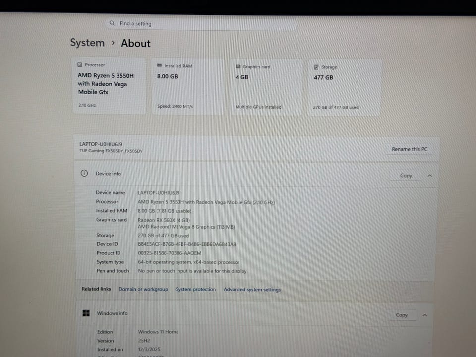The height and width of the screenshot is (357, 476).
Task: Collapse the Windows info section chevron
Action: point(425,315)
